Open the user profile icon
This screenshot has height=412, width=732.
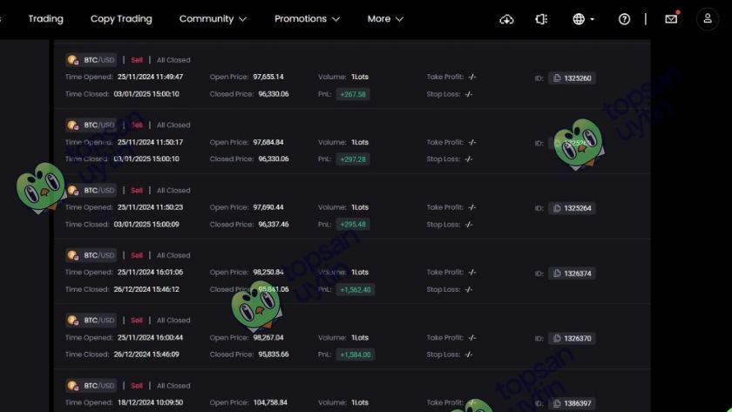(x=708, y=19)
